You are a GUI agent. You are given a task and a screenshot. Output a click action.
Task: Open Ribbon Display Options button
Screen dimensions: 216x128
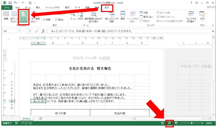click(197, 3)
